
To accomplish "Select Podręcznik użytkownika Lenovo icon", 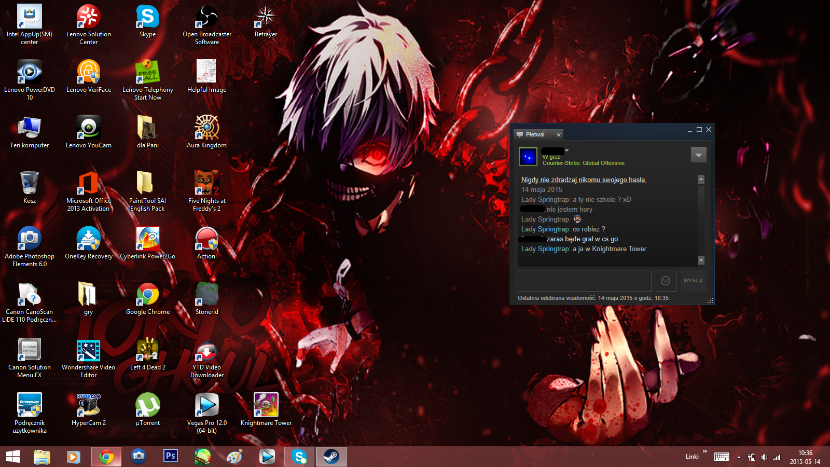I will 30,414.
